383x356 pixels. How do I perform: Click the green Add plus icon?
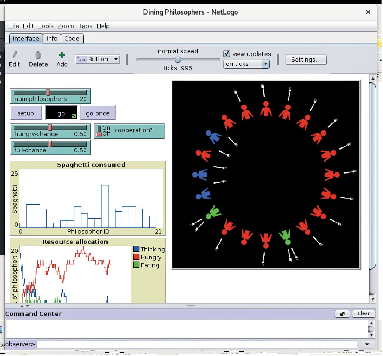[62, 55]
